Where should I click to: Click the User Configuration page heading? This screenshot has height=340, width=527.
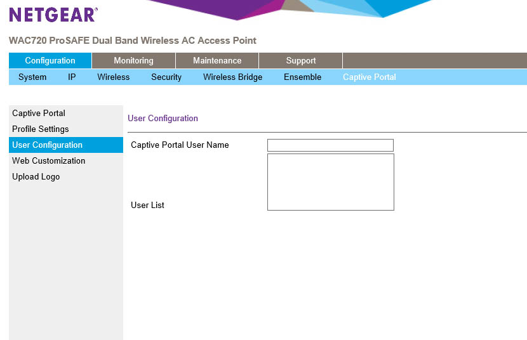click(x=163, y=118)
